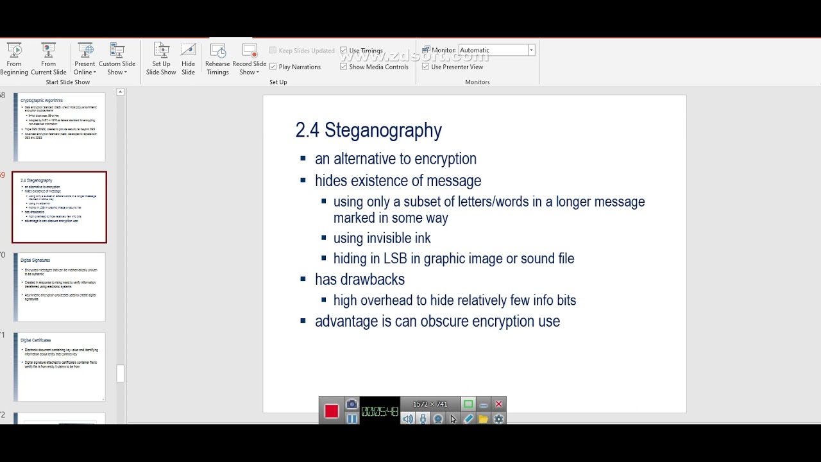Toggle microphone capture in the recorder
The image size is (821, 462).
point(423,418)
